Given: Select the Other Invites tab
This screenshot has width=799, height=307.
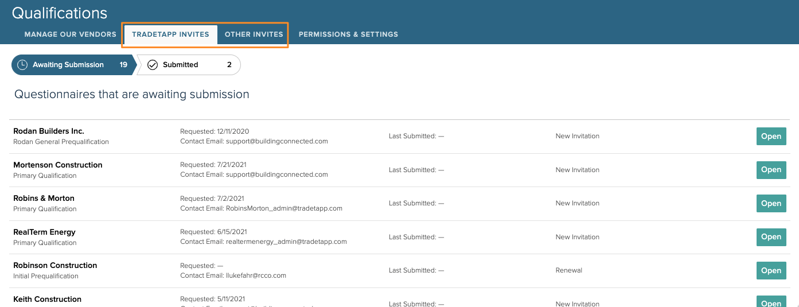Looking at the screenshot, I should click(x=254, y=34).
